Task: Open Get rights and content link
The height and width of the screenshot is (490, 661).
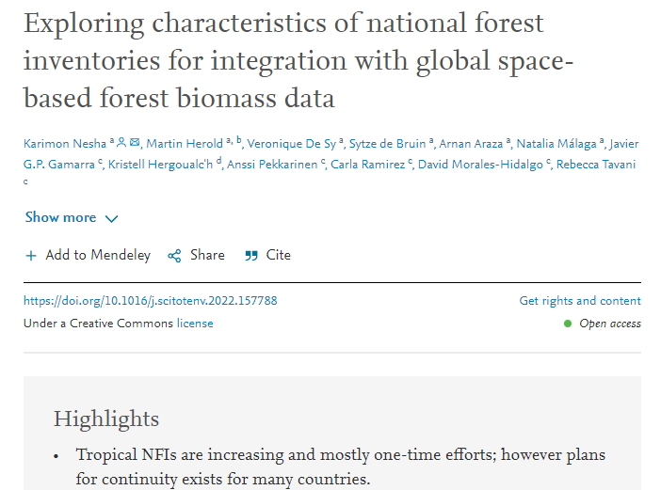Action: pos(580,301)
